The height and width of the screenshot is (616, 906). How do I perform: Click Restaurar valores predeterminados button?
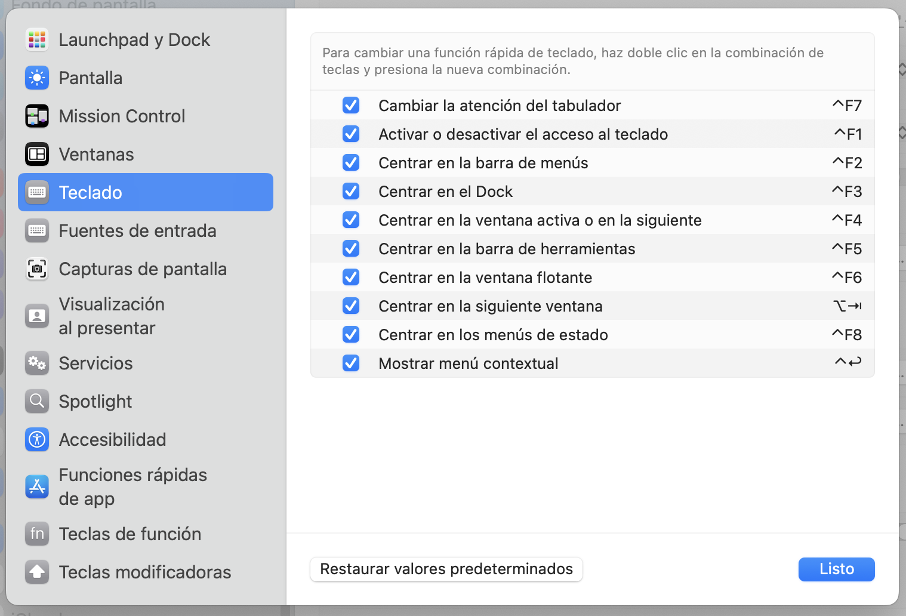pyautogui.click(x=446, y=569)
